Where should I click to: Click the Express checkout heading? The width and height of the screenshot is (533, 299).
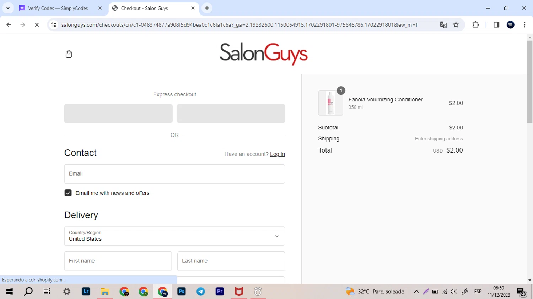(x=174, y=95)
